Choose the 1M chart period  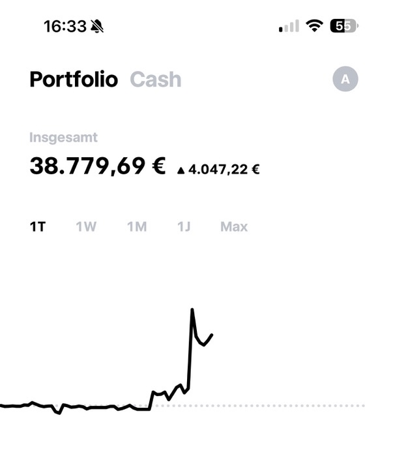coord(137,227)
